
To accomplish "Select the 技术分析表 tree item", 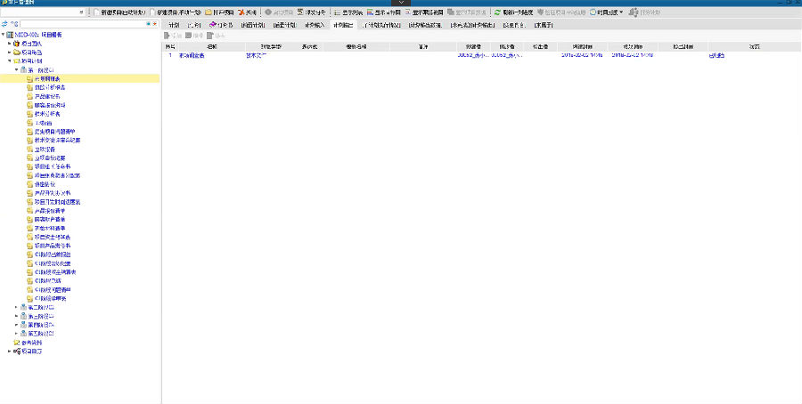I will click(x=47, y=114).
